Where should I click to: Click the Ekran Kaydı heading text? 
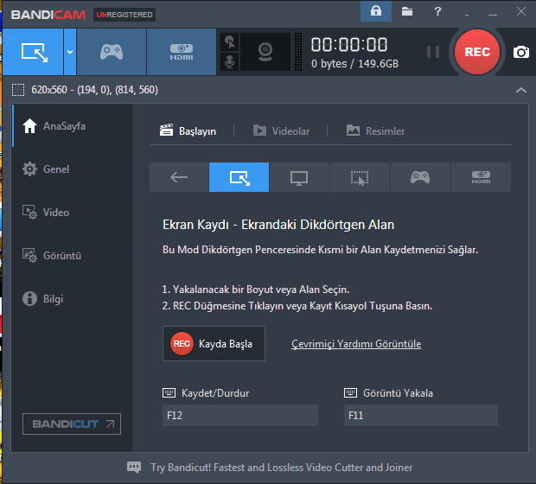278,225
